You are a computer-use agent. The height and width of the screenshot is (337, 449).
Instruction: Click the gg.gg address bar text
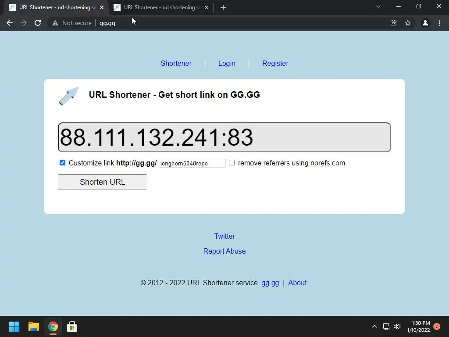click(x=107, y=23)
